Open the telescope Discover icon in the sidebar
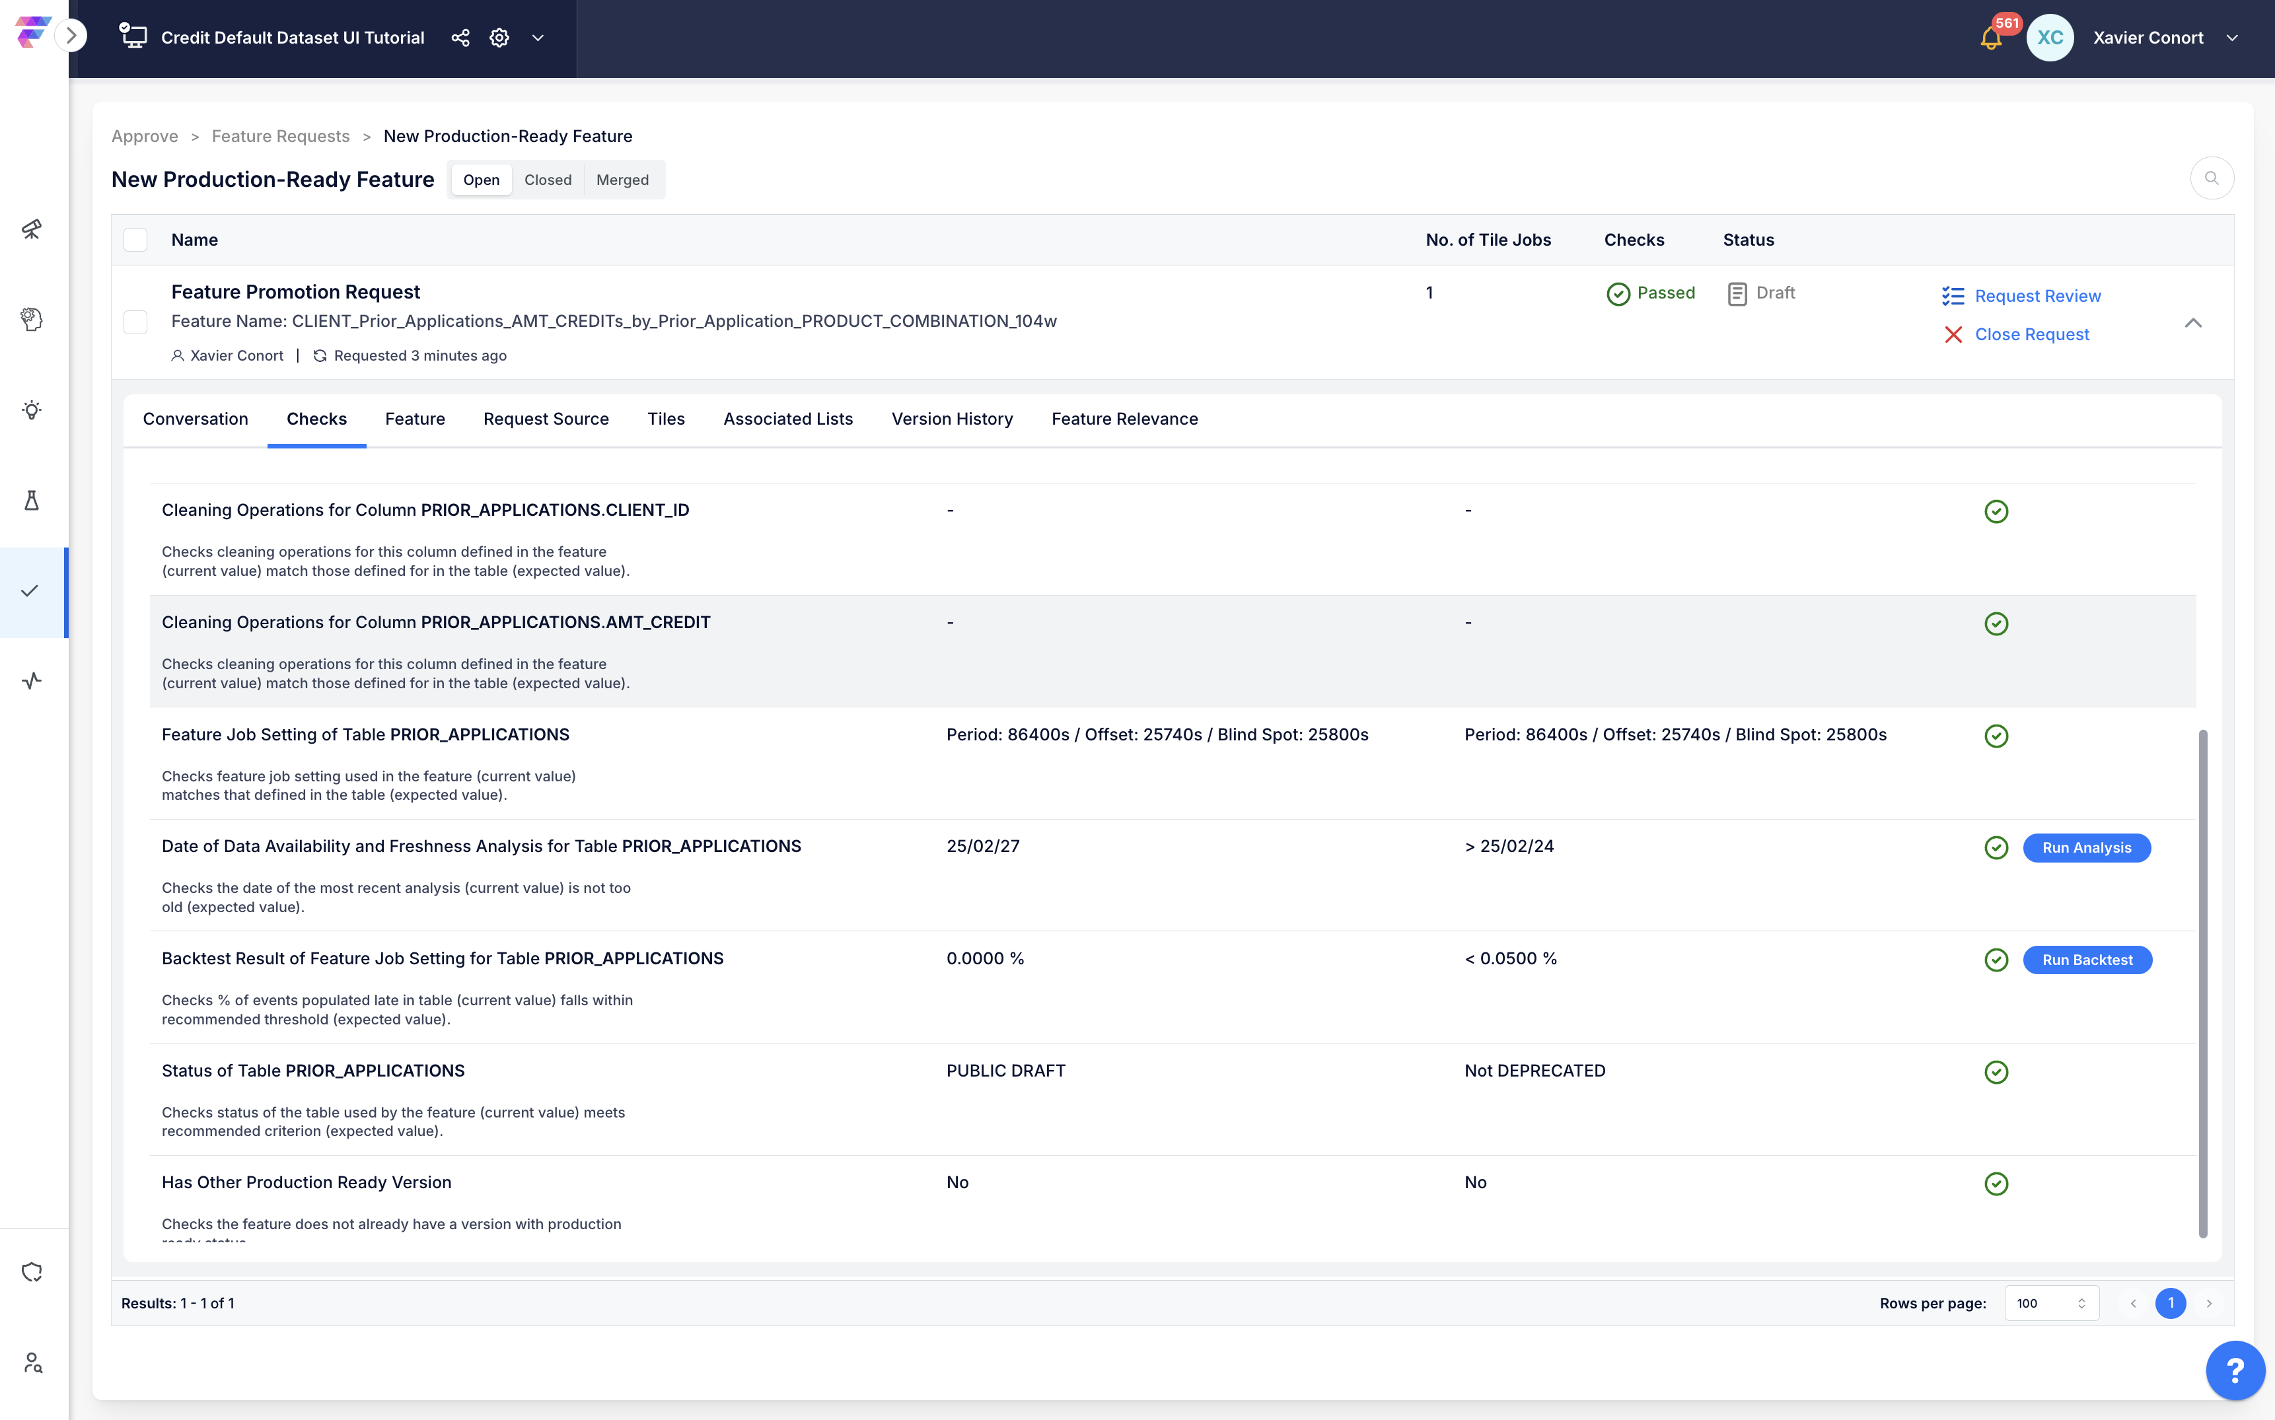Image resolution: width=2275 pixels, height=1420 pixels. point(32,229)
